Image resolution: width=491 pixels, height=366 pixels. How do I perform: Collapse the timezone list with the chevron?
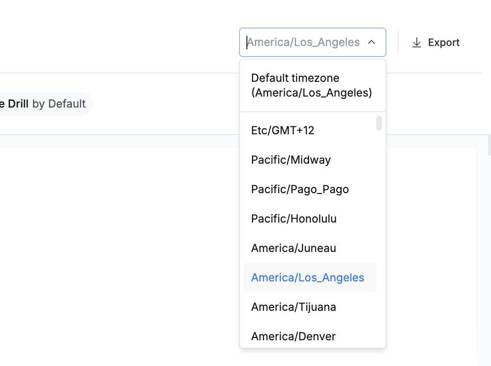tap(372, 42)
